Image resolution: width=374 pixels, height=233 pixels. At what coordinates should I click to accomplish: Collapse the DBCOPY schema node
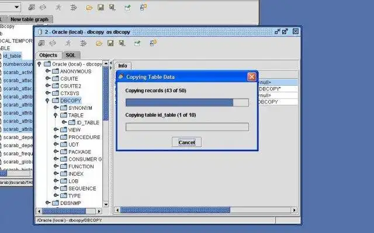pyautogui.click(x=47, y=100)
